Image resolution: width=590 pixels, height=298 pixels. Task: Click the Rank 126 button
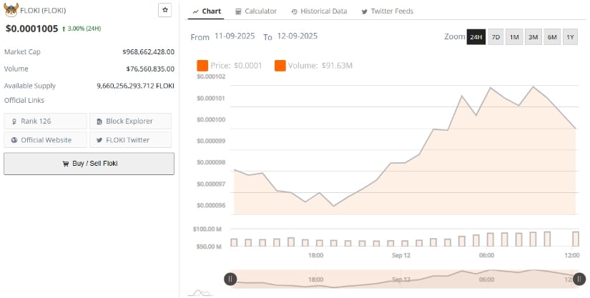(x=45, y=121)
